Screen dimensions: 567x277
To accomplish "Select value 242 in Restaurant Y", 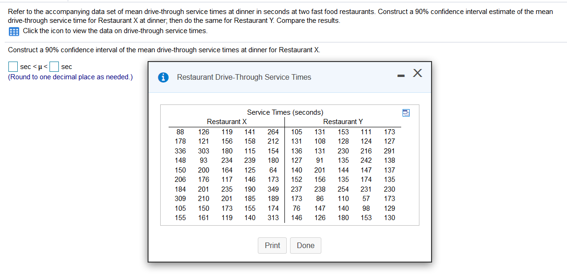I will pyautogui.click(x=366, y=160).
